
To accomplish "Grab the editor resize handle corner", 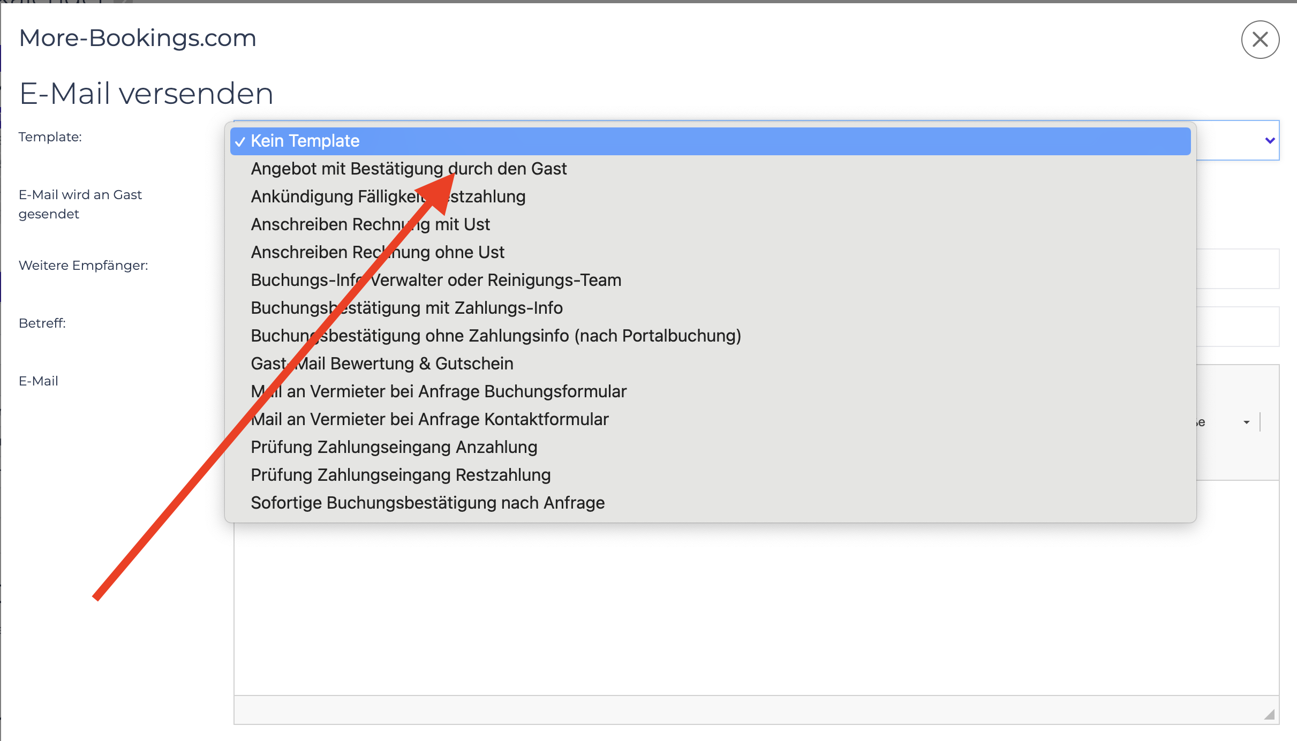I will tap(1269, 714).
